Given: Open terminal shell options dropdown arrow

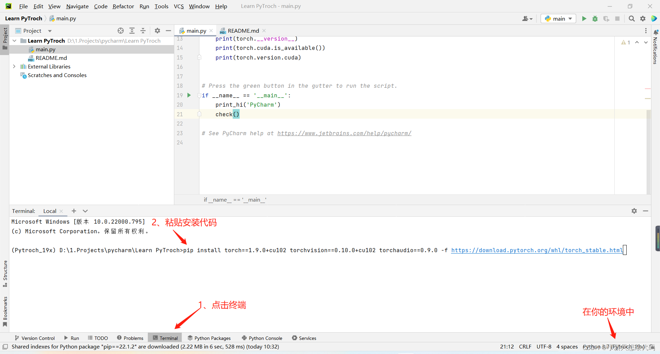Looking at the screenshot, I should (85, 211).
